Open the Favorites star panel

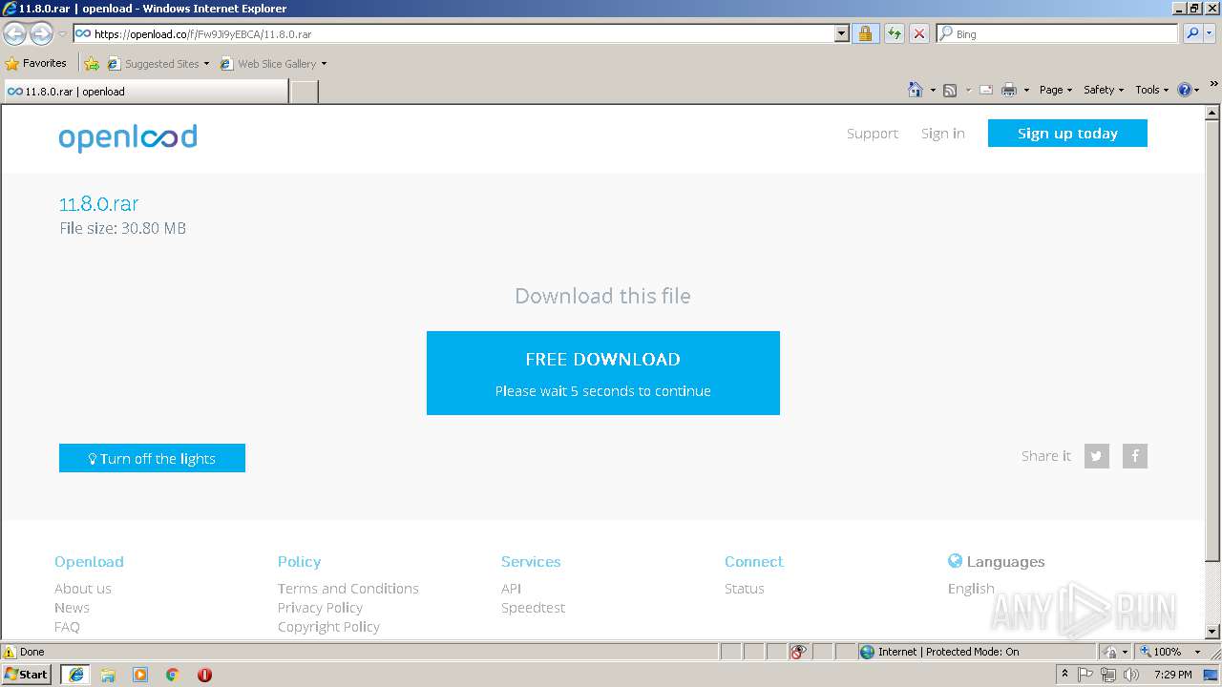pos(35,63)
